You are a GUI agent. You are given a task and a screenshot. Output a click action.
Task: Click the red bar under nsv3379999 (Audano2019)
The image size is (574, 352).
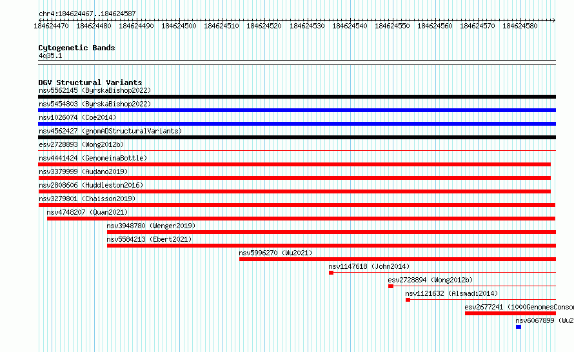click(294, 178)
